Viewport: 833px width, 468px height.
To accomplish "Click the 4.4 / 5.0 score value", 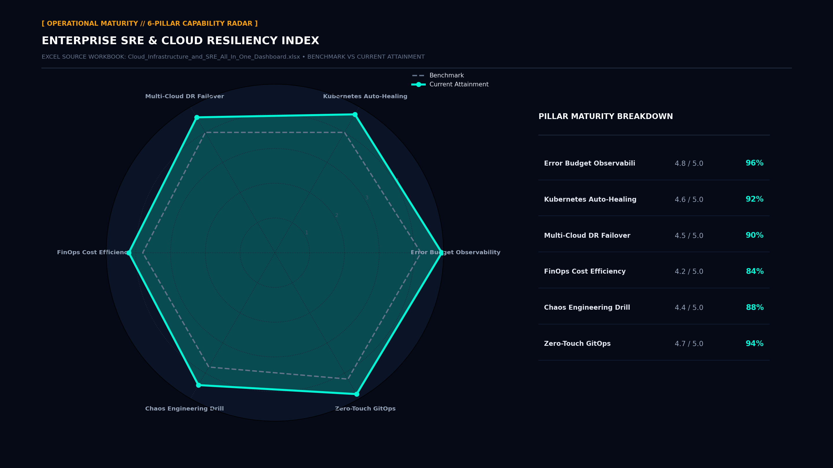I will coord(689,308).
